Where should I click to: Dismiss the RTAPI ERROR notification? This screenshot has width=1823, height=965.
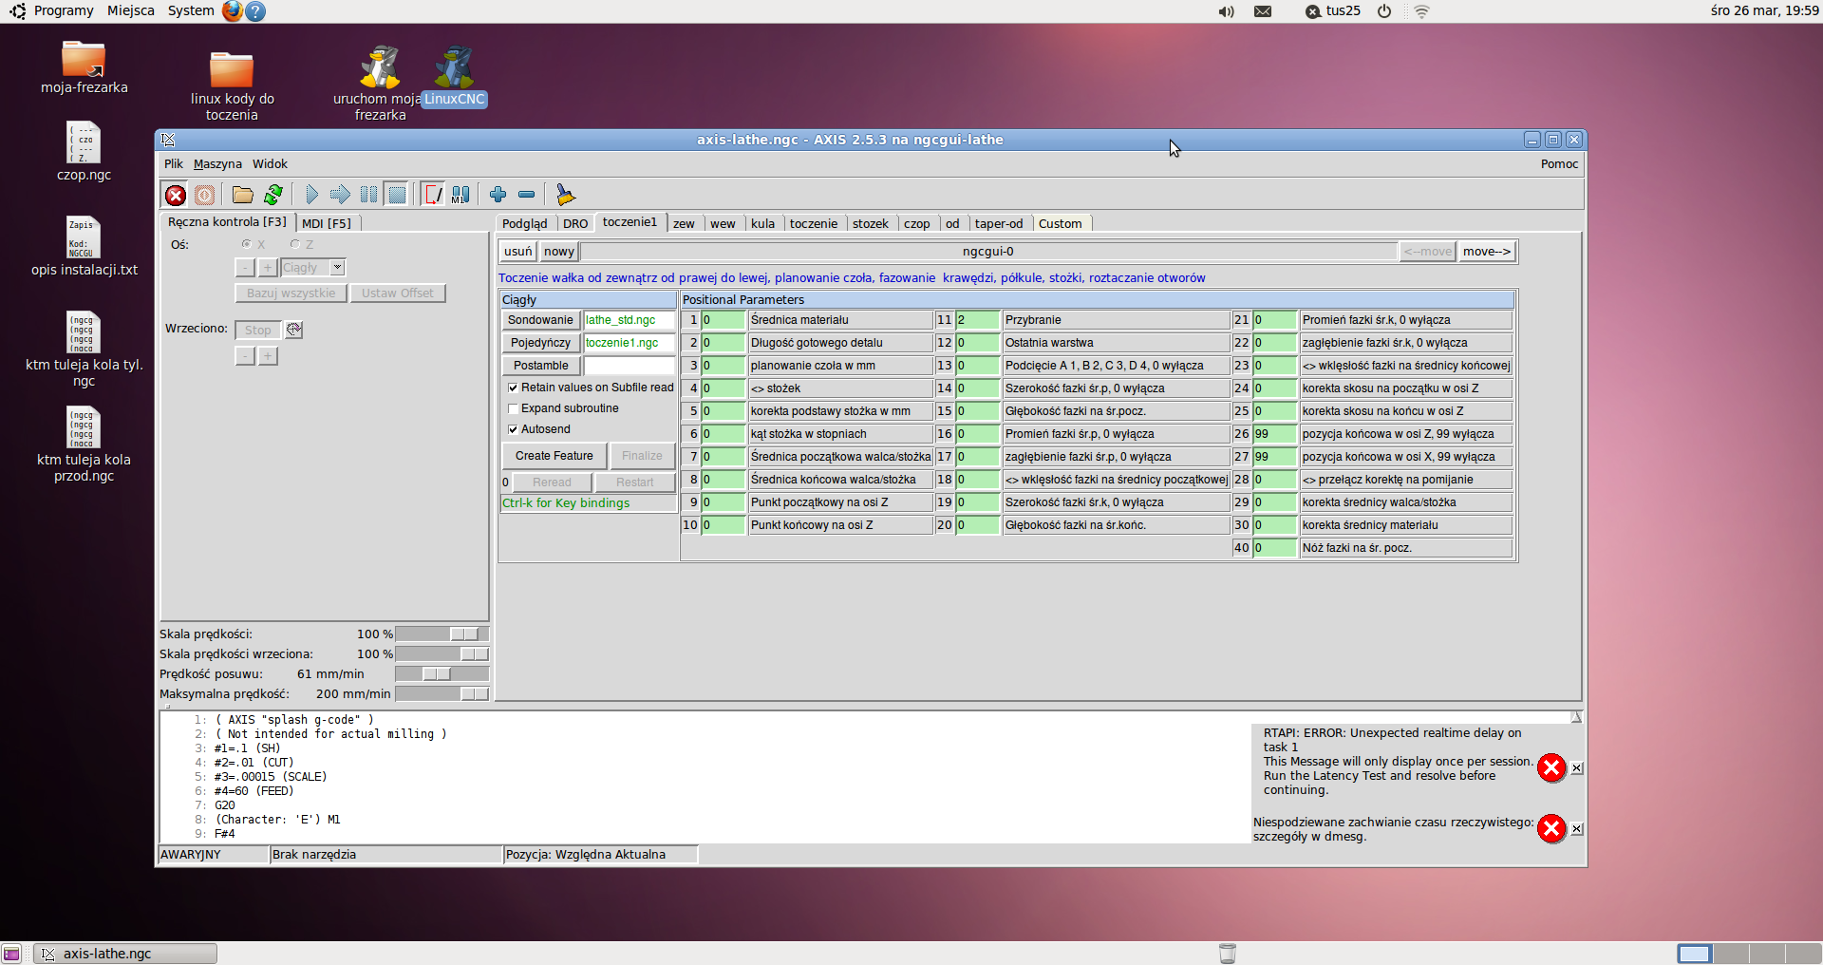click(1576, 768)
